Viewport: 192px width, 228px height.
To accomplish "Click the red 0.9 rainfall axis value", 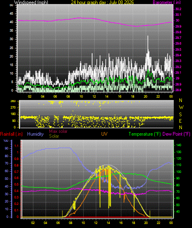I will 17,159.
